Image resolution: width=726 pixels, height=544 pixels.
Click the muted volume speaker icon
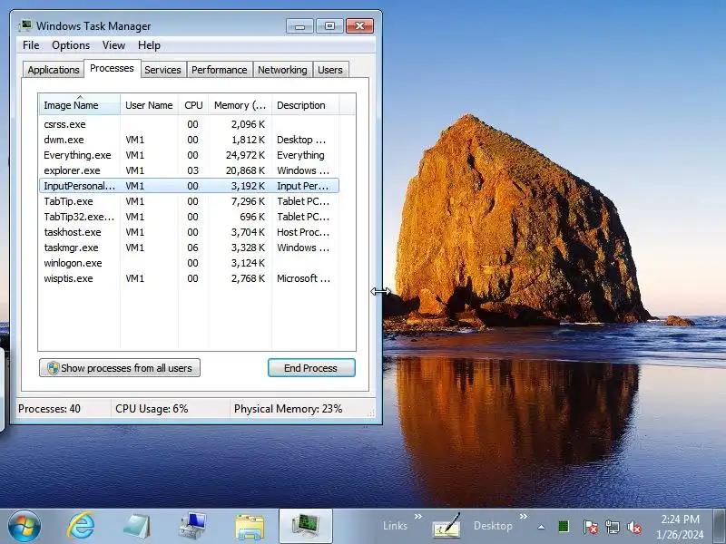pos(634,527)
